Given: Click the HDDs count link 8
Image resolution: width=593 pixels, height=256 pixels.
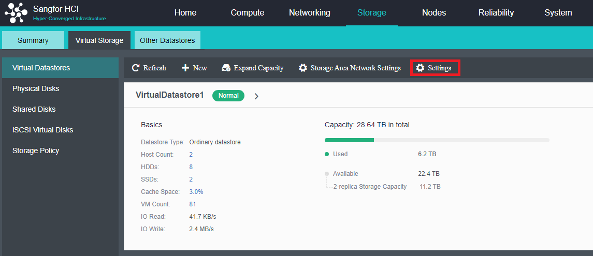Looking at the screenshot, I should click(x=191, y=167).
